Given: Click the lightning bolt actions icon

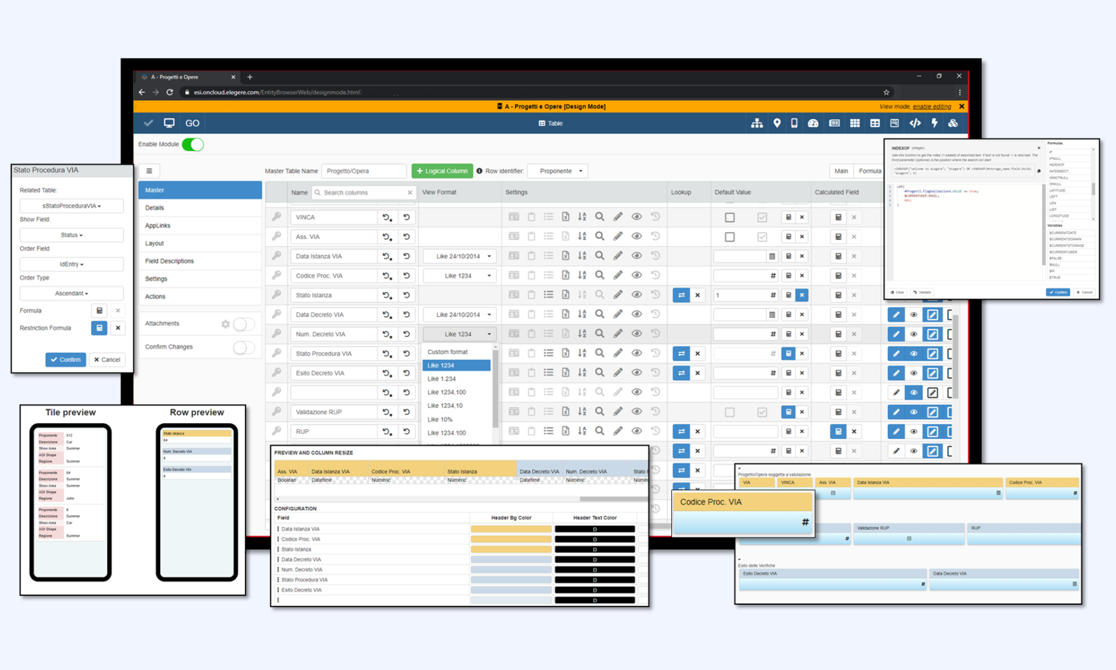Looking at the screenshot, I should [934, 123].
